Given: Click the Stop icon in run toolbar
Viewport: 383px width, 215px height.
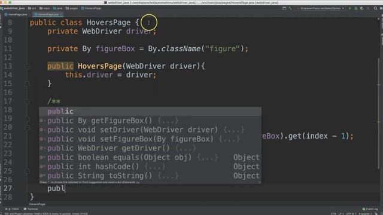Looking at the screenshot, I should (x=368, y=8).
